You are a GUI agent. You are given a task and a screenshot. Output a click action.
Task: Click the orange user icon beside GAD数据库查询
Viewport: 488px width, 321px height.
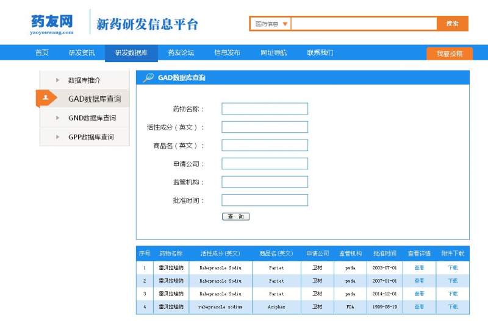coord(46,98)
